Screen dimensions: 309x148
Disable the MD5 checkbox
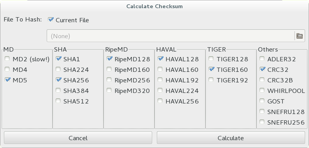7,80
